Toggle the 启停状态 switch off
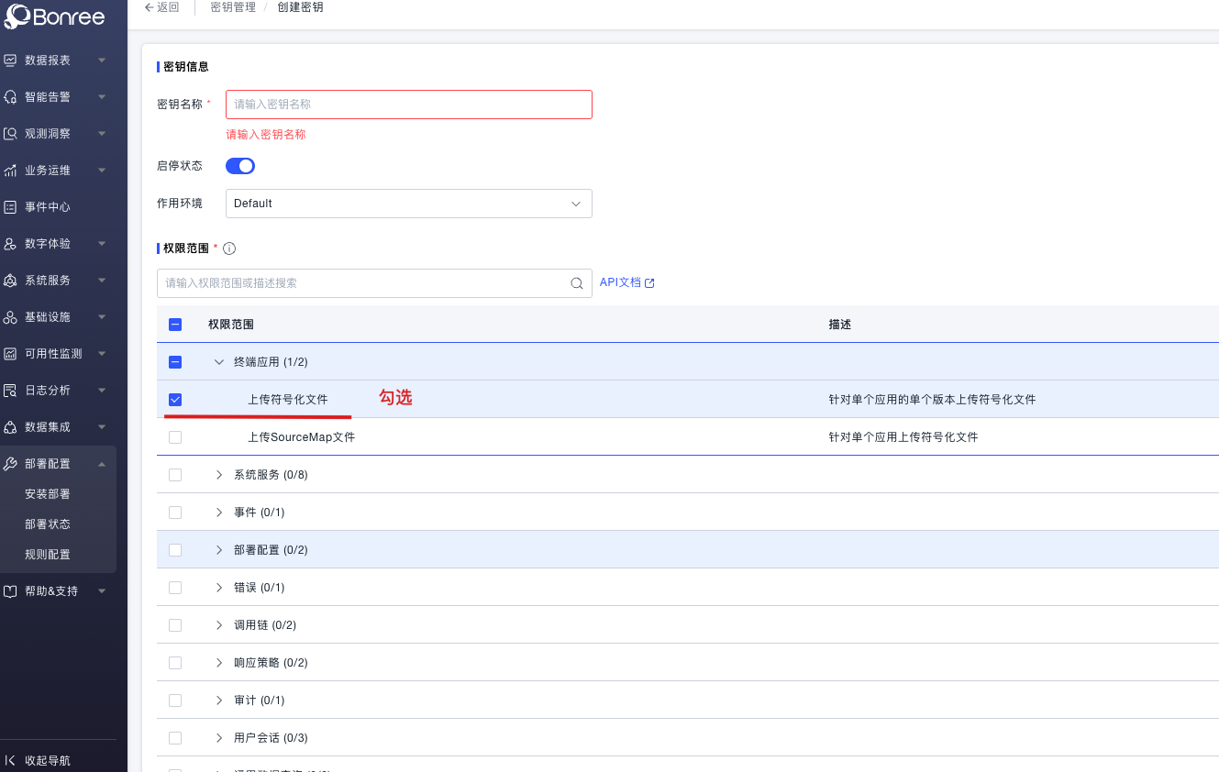Screen dimensions: 1219x772 239,166
